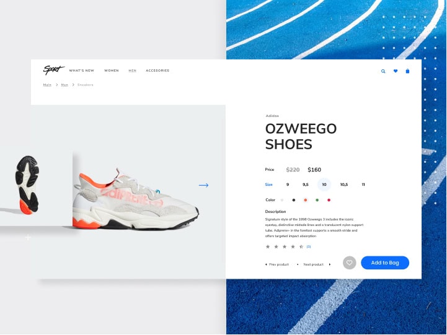Open the Women menu
Screen dimensions: 447x335
click(112, 71)
